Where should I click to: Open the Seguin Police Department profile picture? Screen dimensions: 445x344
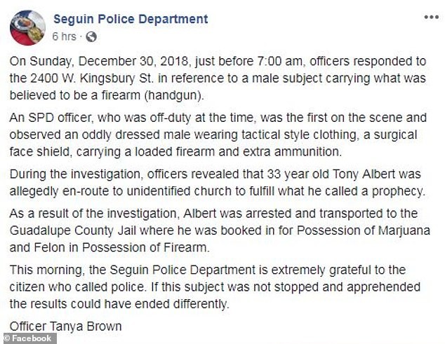(27, 28)
